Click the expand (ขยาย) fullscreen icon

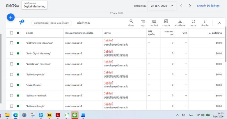[193, 21]
